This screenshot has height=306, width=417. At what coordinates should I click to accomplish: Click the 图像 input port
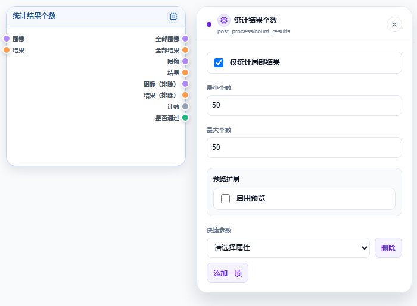[7, 39]
